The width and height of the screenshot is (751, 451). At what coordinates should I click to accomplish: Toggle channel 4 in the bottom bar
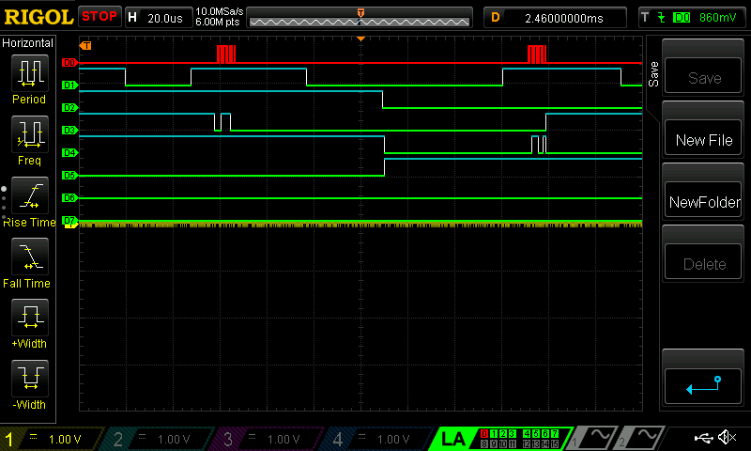tap(377, 439)
